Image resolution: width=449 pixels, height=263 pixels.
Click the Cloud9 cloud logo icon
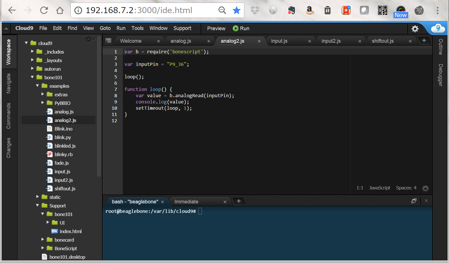(x=438, y=28)
